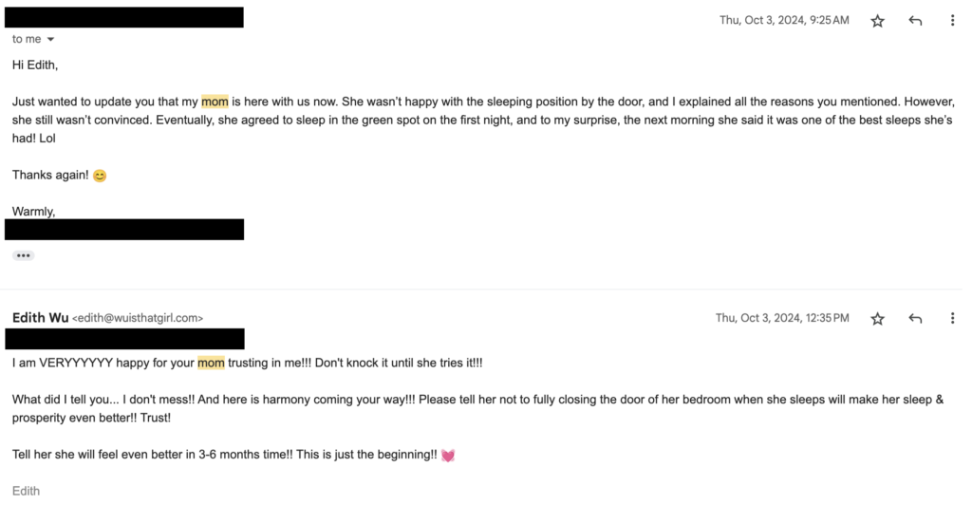The image size is (972, 505).
Task: Click the smiling emoji after "Thanks again!"
Action: coord(100,176)
